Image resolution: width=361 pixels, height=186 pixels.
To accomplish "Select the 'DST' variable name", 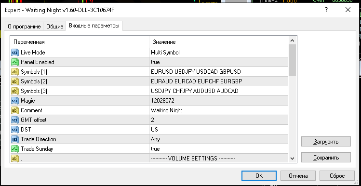I will click(26, 130).
